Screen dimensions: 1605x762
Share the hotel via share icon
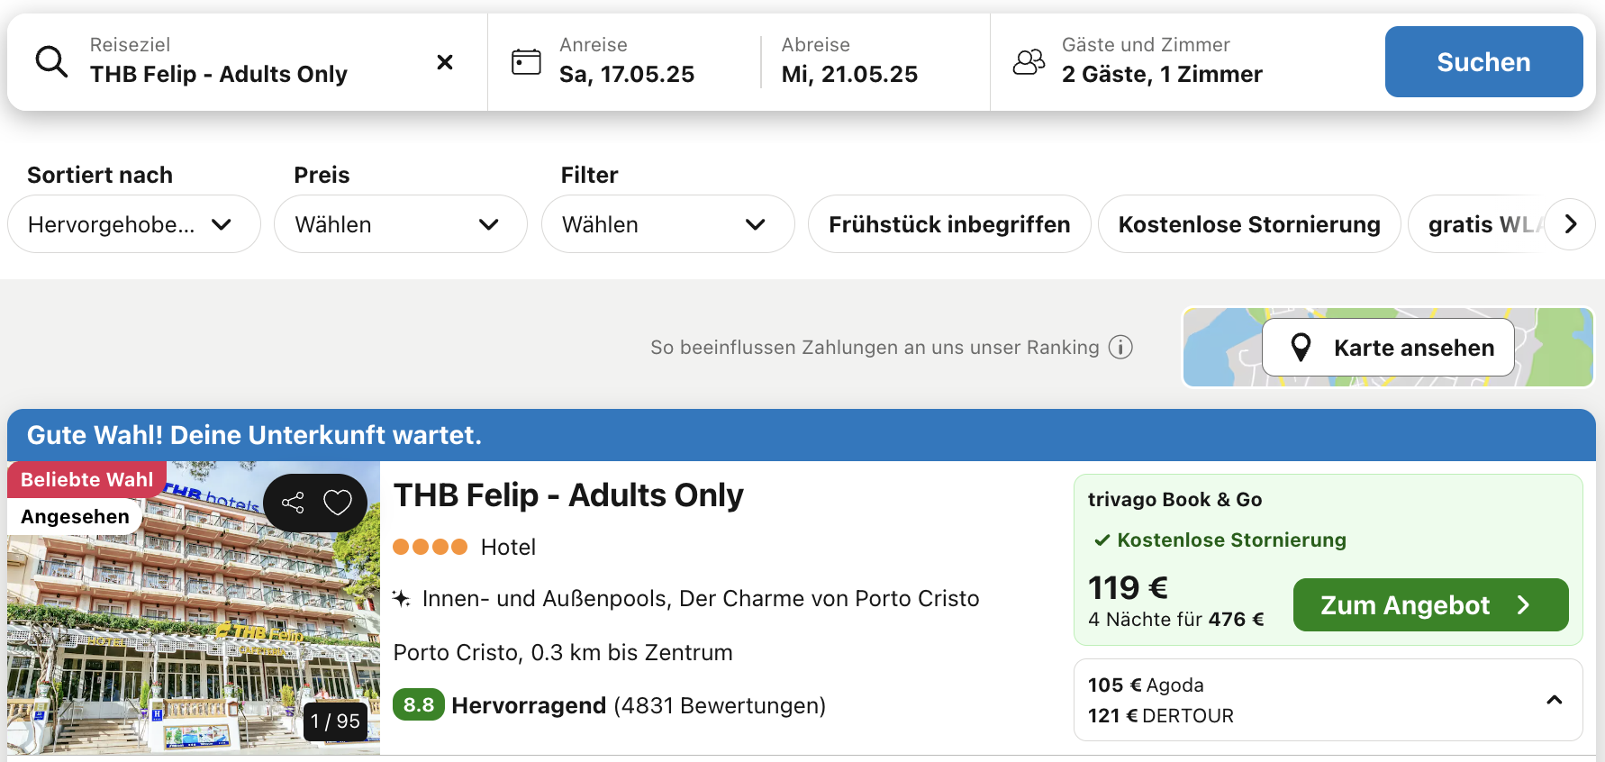pyautogui.click(x=293, y=503)
